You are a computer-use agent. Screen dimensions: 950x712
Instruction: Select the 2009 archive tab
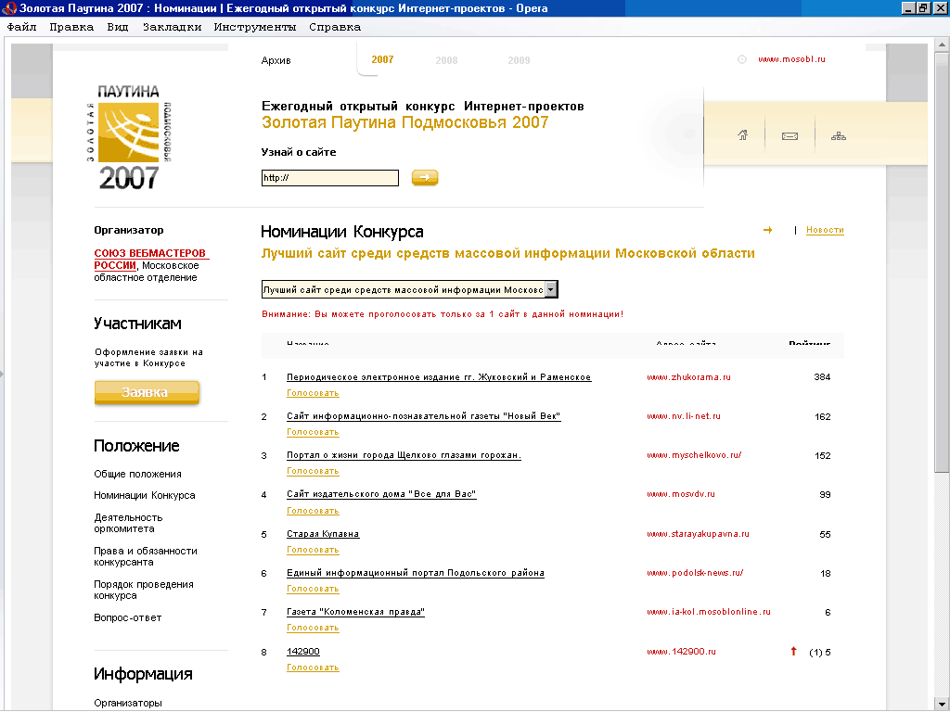519,60
